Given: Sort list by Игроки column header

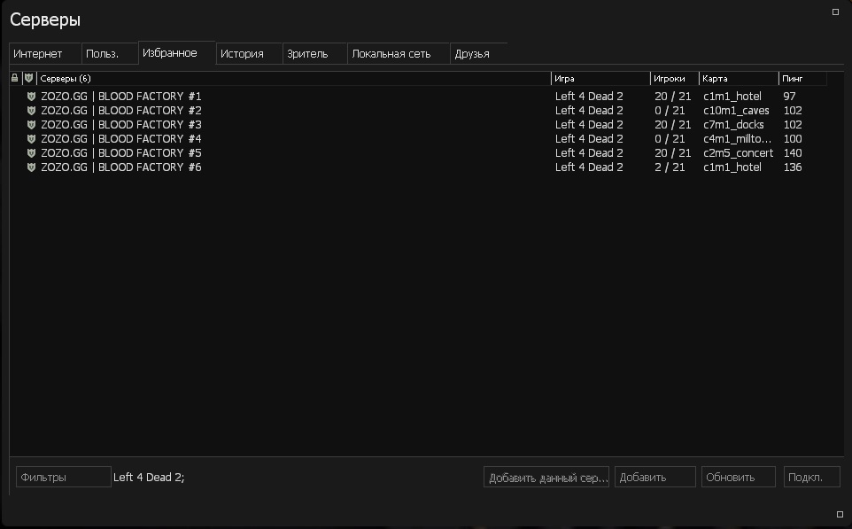Looking at the screenshot, I should [674, 78].
